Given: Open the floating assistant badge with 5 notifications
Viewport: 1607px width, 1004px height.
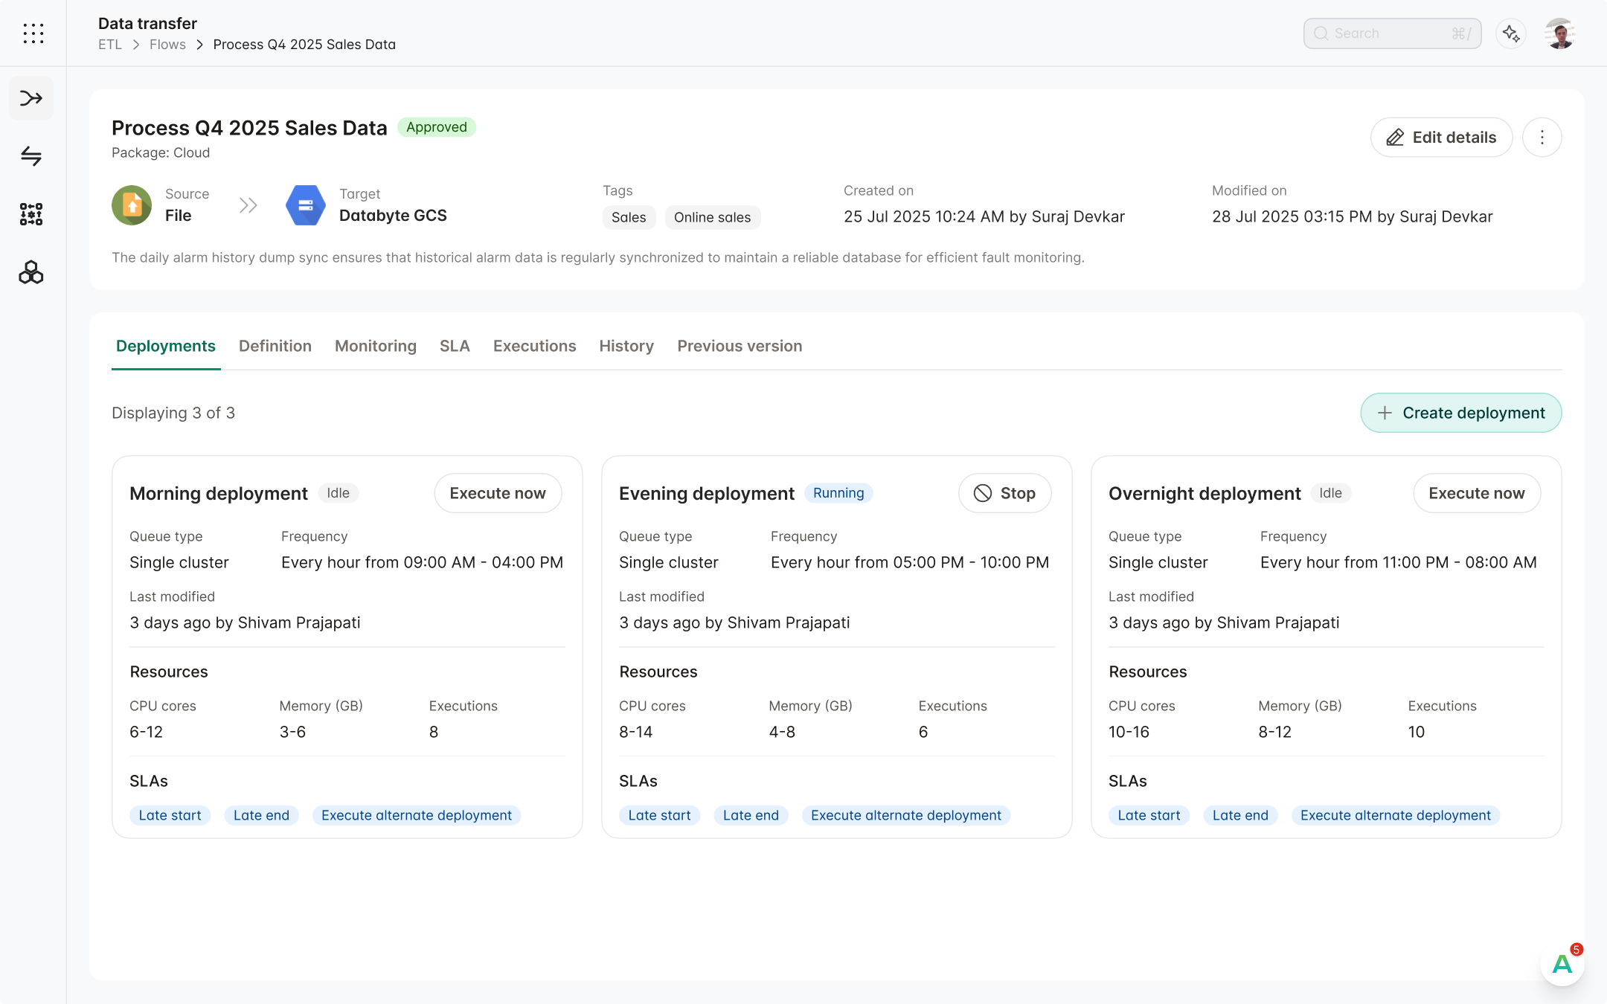Looking at the screenshot, I should coord(1562,964).
